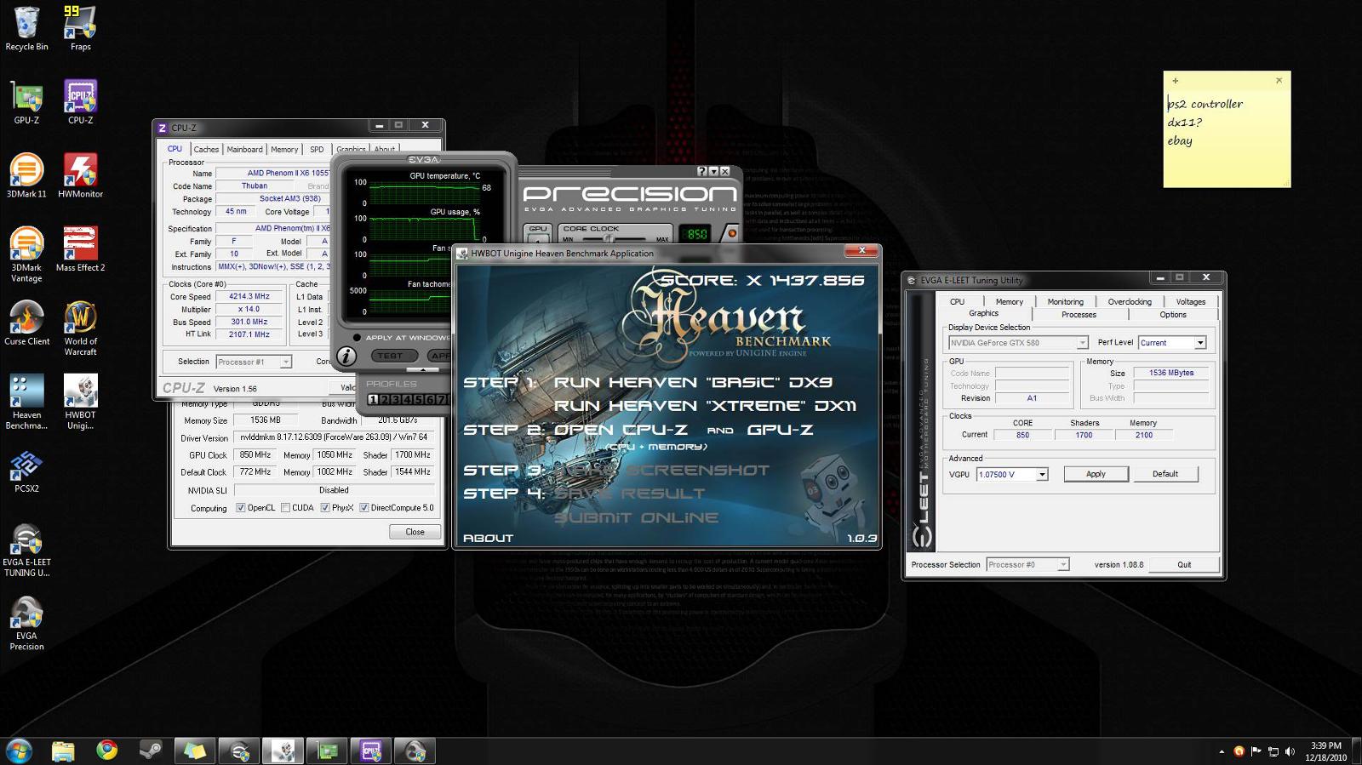Open HWMonitor desktop icon

point(80,176)
